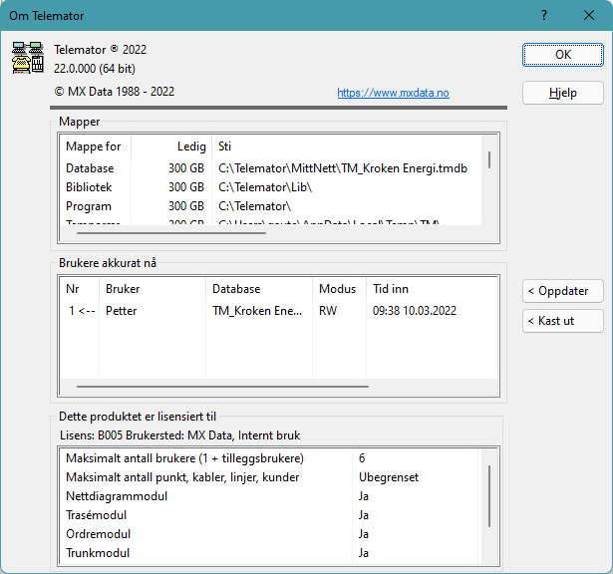The height and width of the screenshot is (574, 613).
Task: Open the https://www.mxdata.no link
Action: coord(393,93)
